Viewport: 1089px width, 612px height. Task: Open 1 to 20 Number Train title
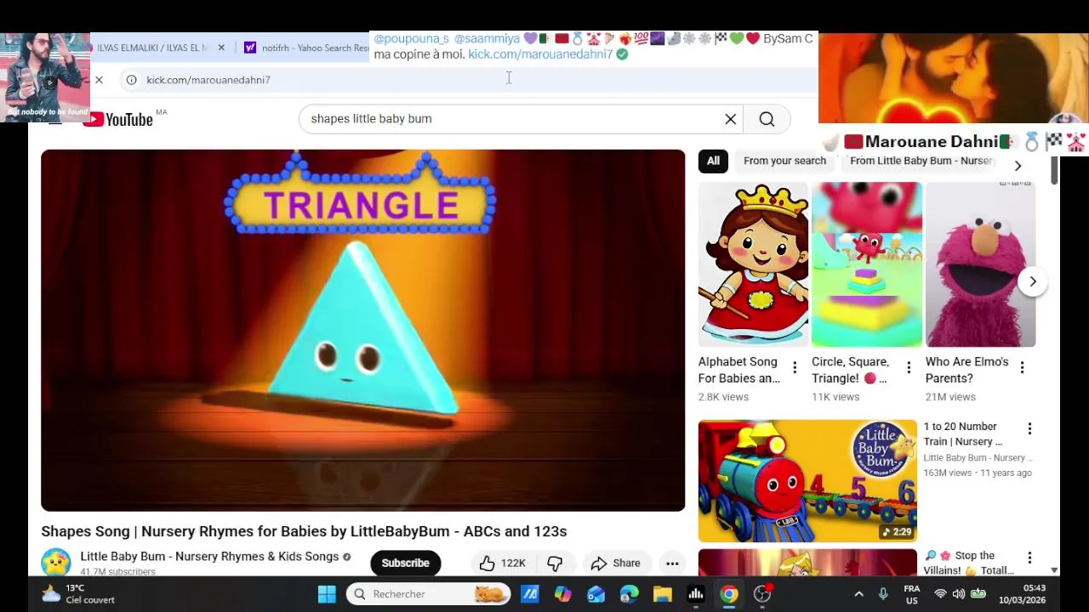[x=963, y=433]
